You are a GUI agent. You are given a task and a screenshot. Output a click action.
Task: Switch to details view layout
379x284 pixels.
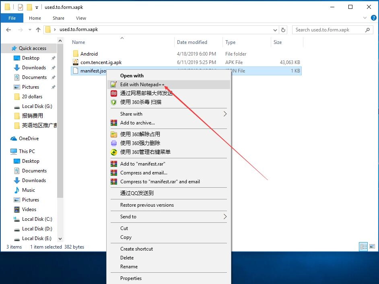tap(363, 247)
